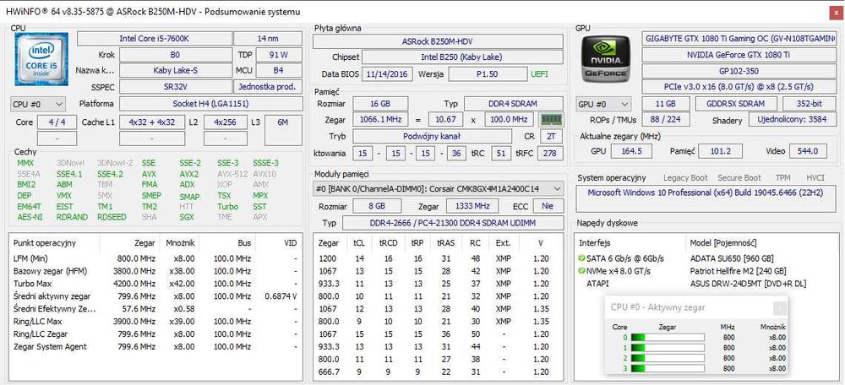Click the GP102-350 GPU chip field

tap(739, 71)
